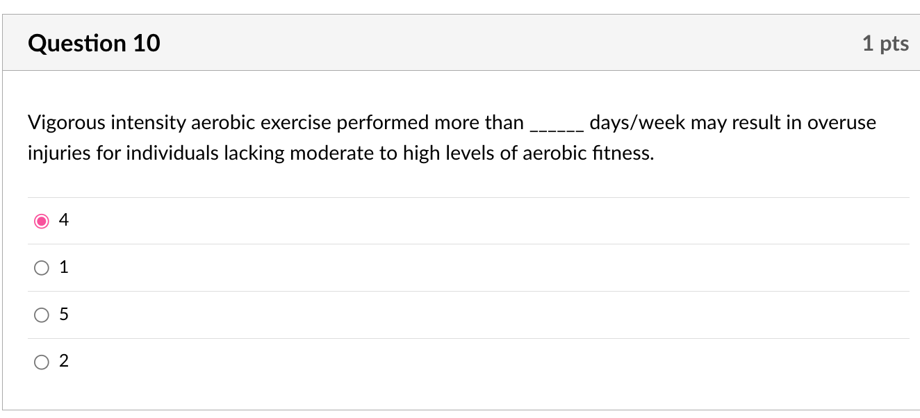Click the second answer row
920x418 pixels.
[x=278, y=267]
